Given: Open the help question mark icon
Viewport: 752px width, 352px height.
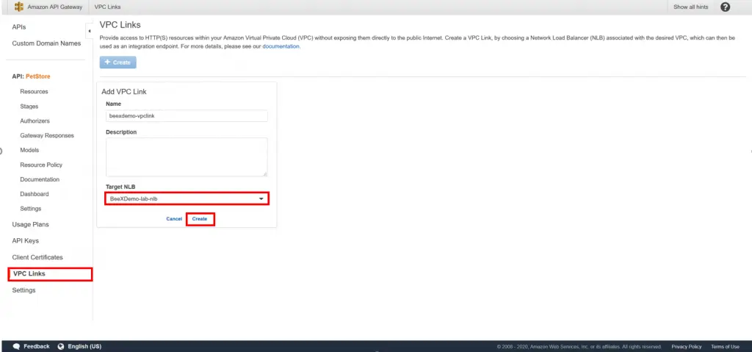Looking at the screenshot, I should pyautogui.click(x=725, y=7).
